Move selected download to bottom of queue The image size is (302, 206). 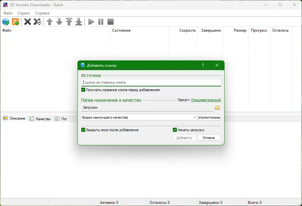pos(79,22)
